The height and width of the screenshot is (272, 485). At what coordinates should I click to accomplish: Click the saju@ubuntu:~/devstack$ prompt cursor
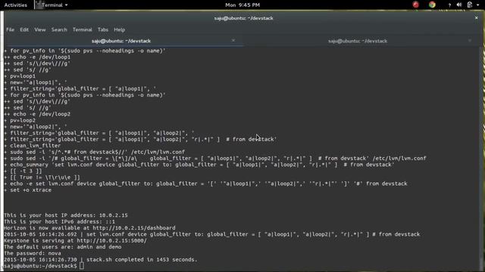click(81, 266)
